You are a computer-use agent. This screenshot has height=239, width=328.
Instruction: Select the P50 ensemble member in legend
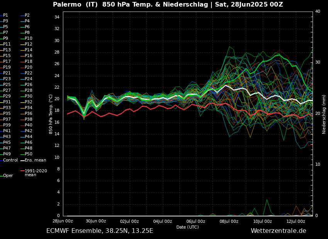click(x=28, y=154)
